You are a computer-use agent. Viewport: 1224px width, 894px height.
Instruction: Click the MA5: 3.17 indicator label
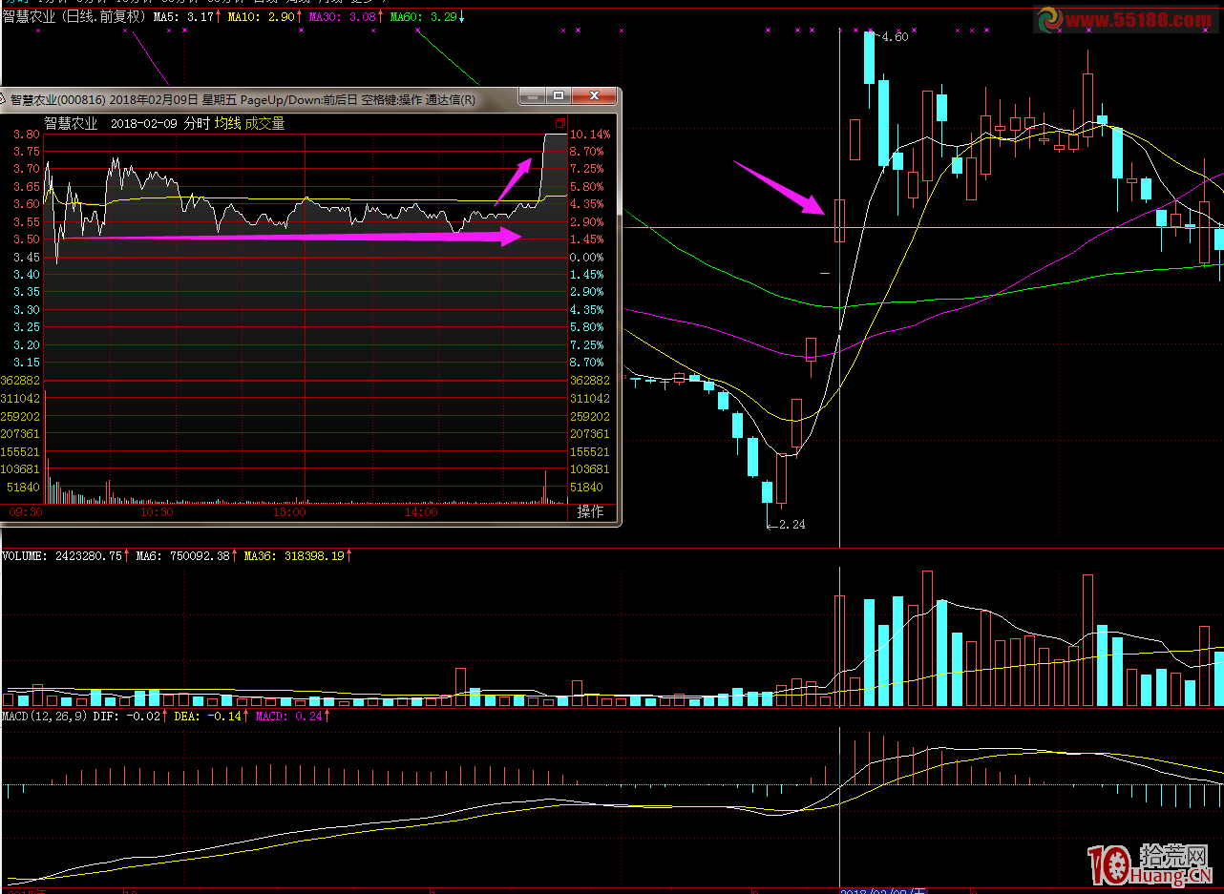(184, 16)
